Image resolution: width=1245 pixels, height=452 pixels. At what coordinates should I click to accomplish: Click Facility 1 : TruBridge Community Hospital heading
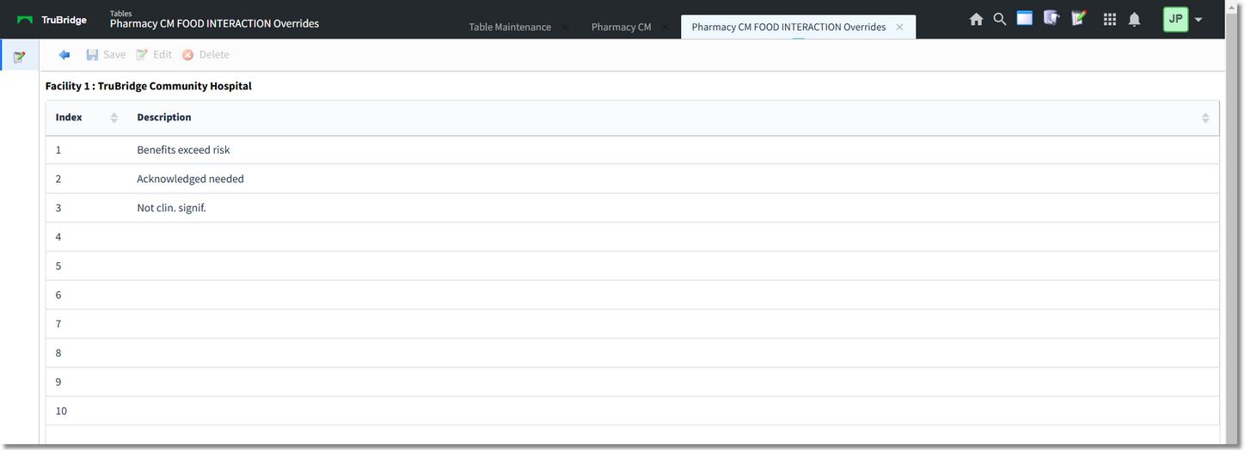[149, 87]
